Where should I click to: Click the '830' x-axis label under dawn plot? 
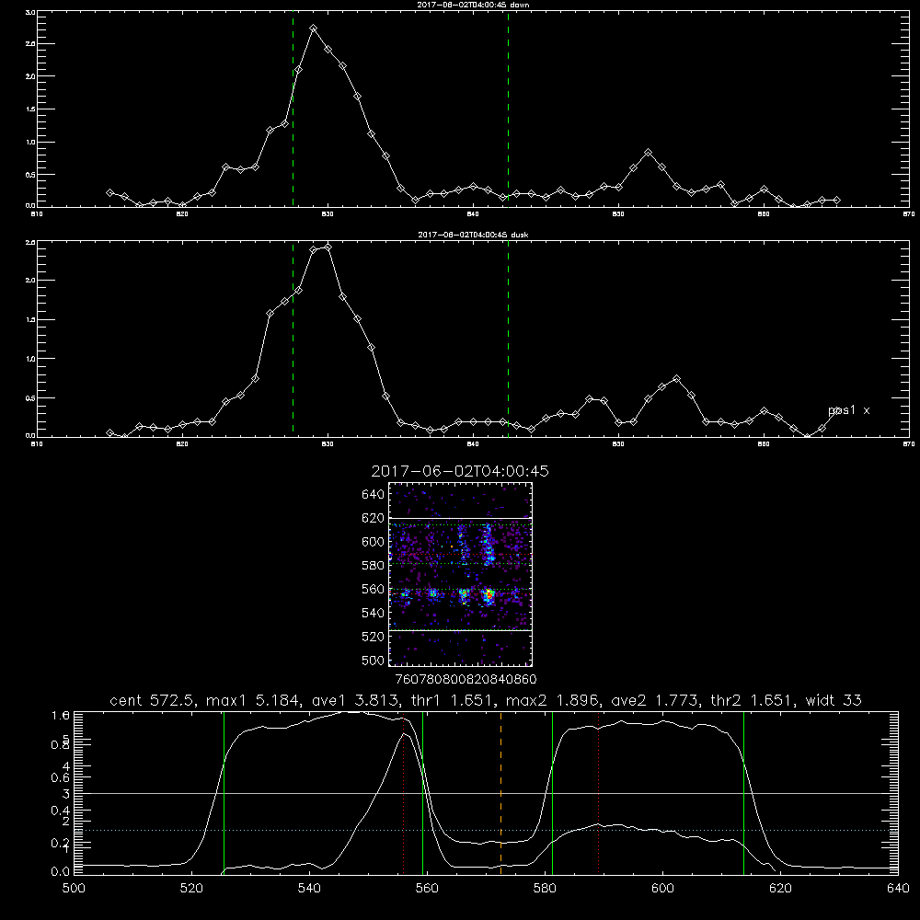tap(328, 214)
